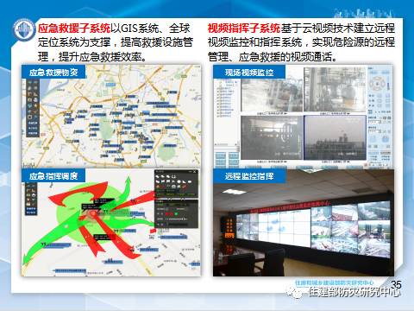Click the red incident center inside green circle
The width and height of the screenshot is (414, 311).
pos(93,213)
